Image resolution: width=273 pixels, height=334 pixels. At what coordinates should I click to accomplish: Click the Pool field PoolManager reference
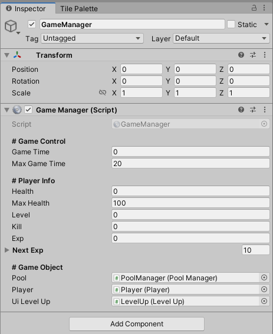point(185,278)
